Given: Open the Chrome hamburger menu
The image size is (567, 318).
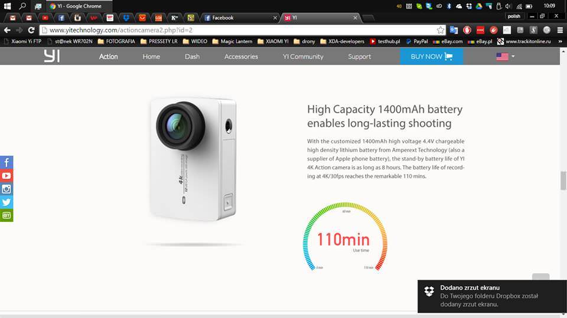Looking at the screenshot, I should [x=560, y=30].
